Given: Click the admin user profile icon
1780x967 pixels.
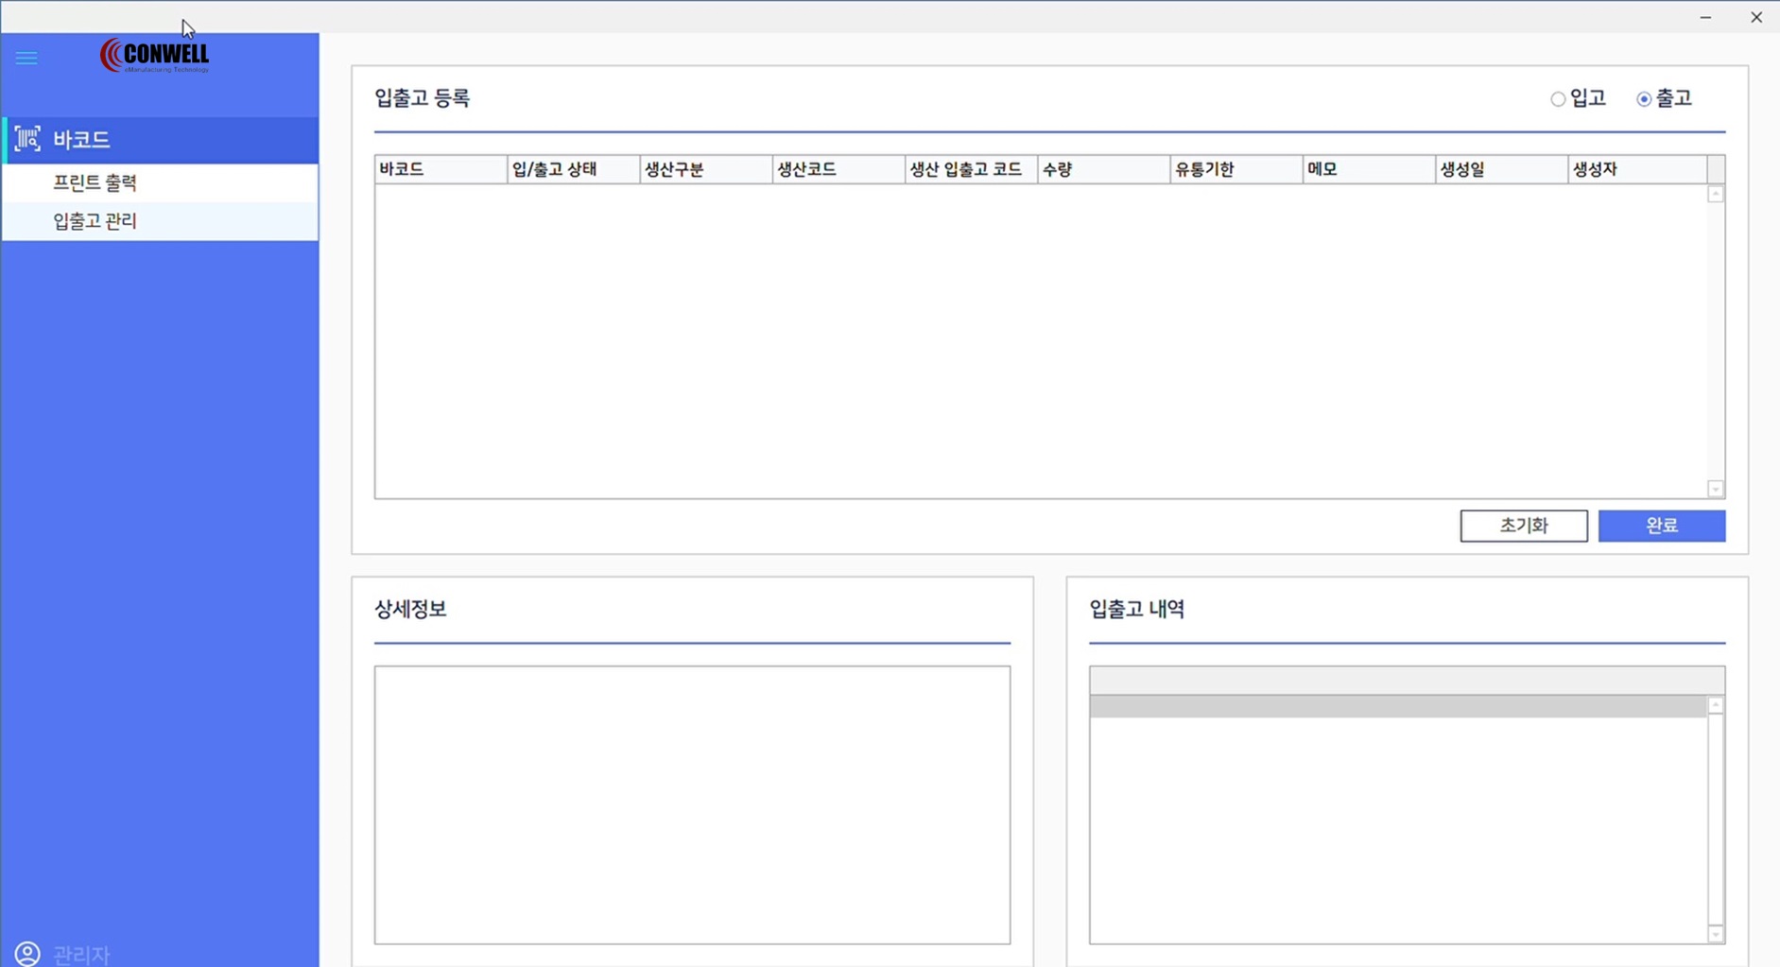Looking at the screenshot, I should [27, 953].
